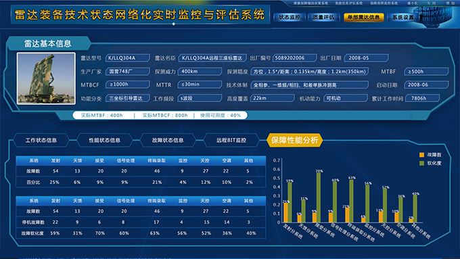This screenshot has height=259, width=460.
Task: Select the 出厂日期 field 2008-05
Action: coord(366,58)
